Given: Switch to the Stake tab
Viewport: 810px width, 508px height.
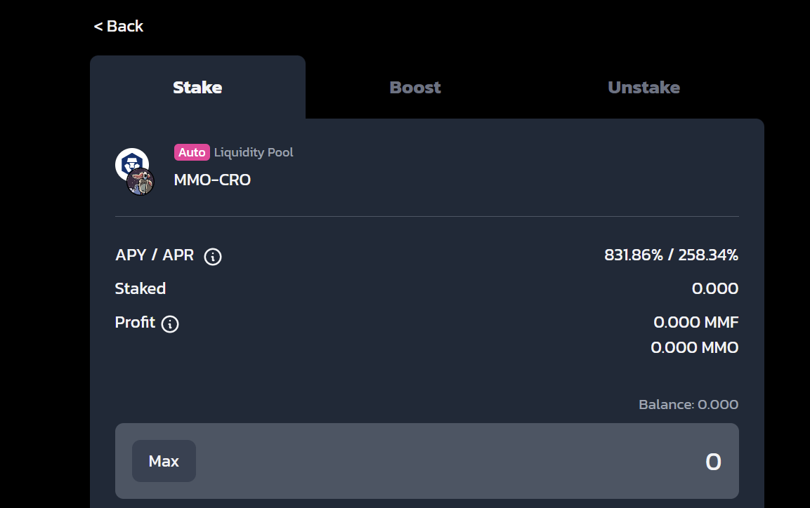Looking at the screenshot, I should pos(197,88).
